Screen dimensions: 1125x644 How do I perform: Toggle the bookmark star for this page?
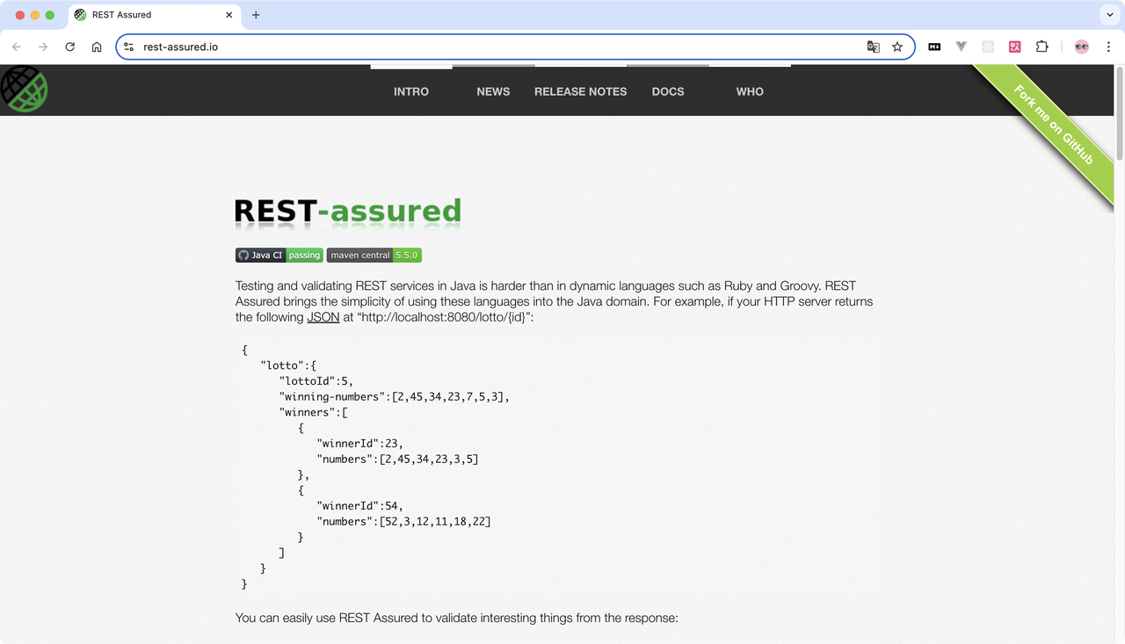pos(896,47)
